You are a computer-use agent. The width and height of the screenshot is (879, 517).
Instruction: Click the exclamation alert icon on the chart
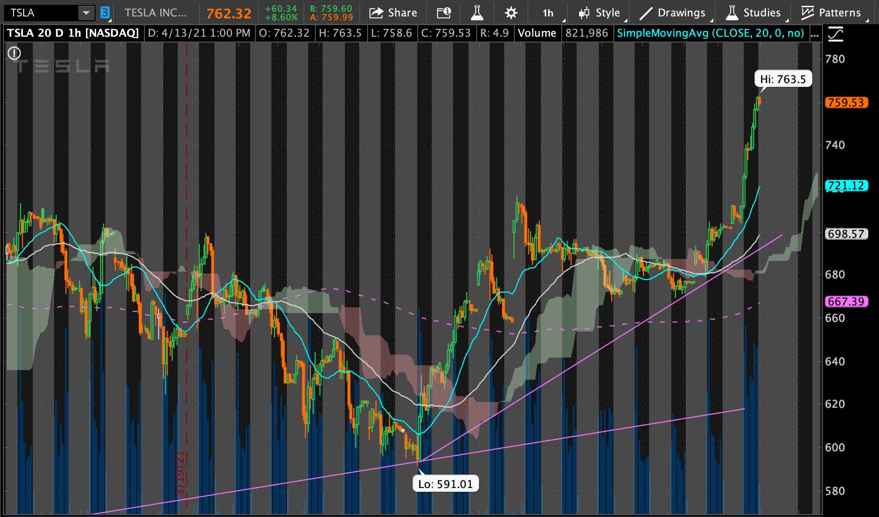pyautogui.click(x=14, y=53)
